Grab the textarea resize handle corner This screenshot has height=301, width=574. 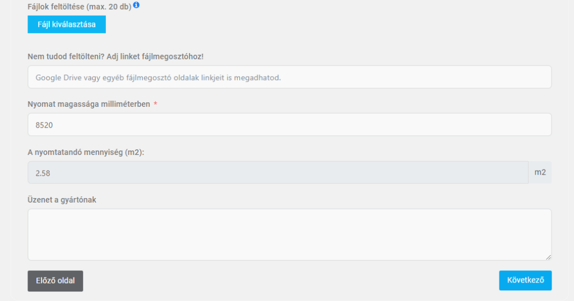[x=548, y=257]
